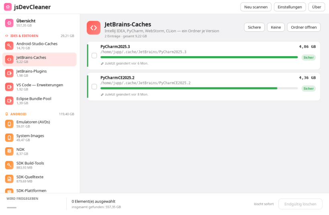Open Android-Studio-Caches category
This screenshot has width=329, height=215.
(39, 46)
